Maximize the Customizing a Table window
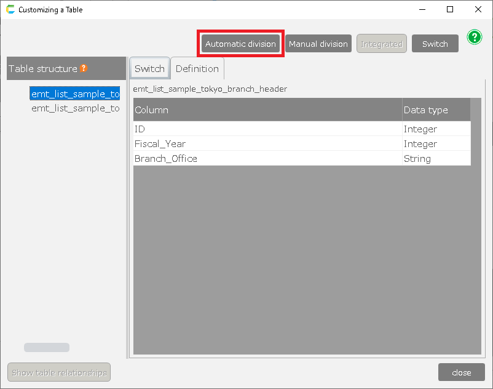The width and height of the screenshot is (493, 389). pyautogui.click(x=450, y=10)
